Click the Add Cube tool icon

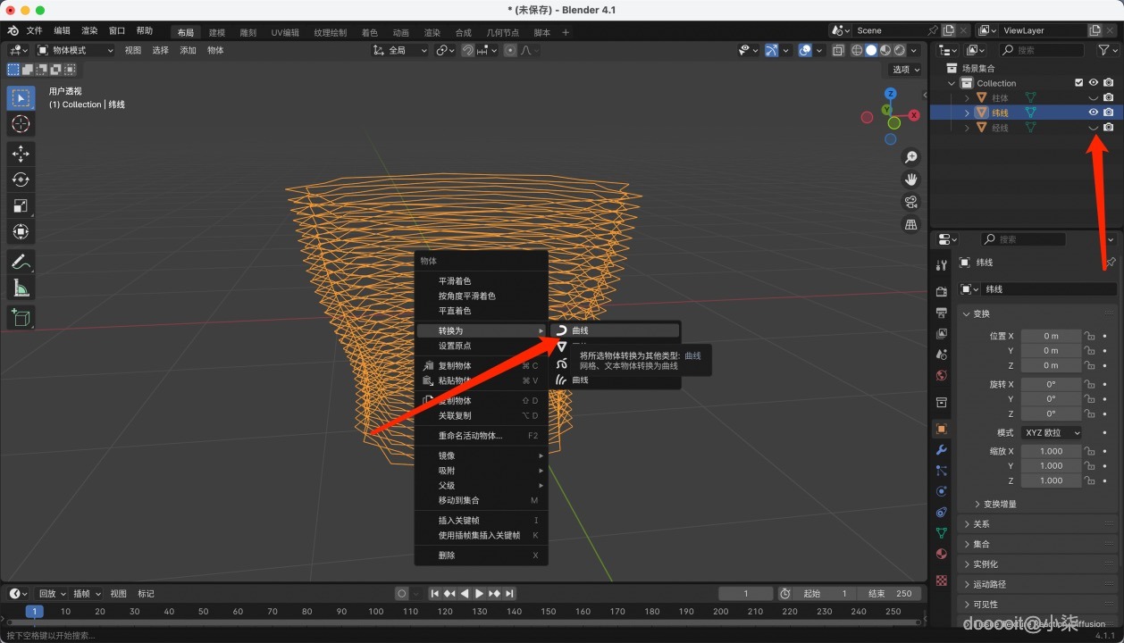click(x=21, y=317)
